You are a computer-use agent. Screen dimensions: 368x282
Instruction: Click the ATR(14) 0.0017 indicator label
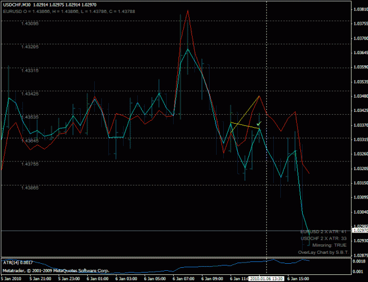tap(18, 263)
